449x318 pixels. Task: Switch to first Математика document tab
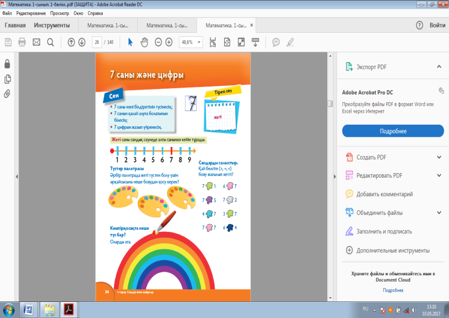click(x=108, y=26)
